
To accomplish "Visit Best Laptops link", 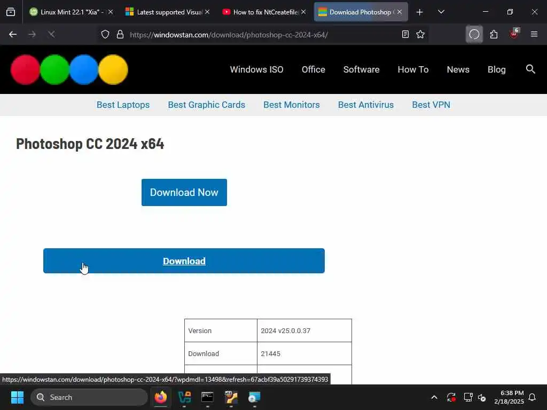I will coord(123,105).
